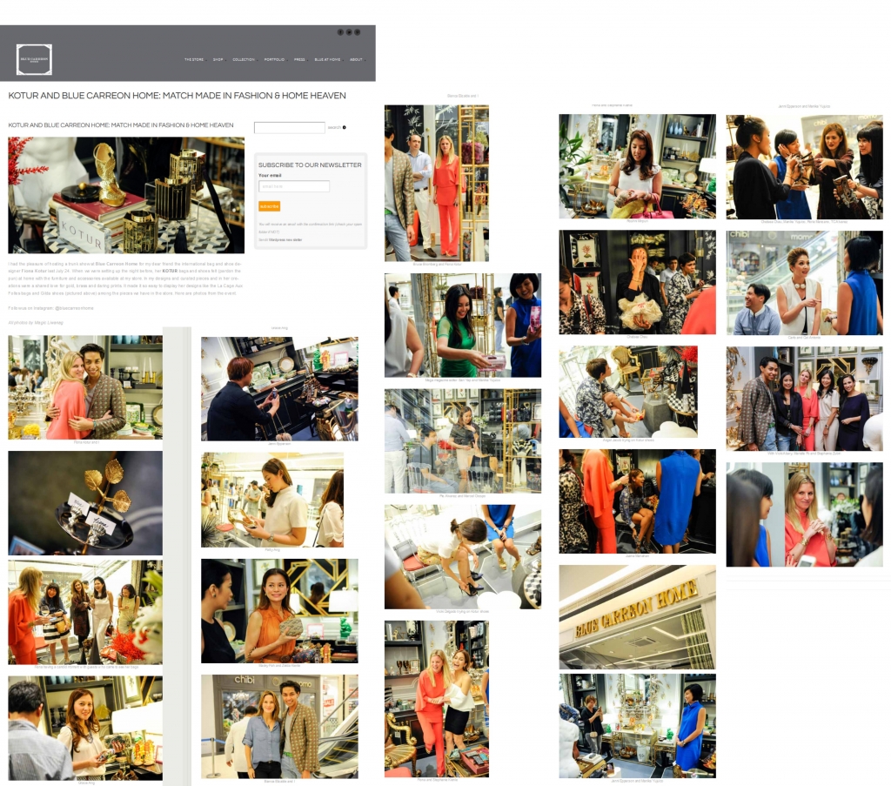891x786 pixels.
Task: Open photo of woman in green dress
Action: coord(463,325)
